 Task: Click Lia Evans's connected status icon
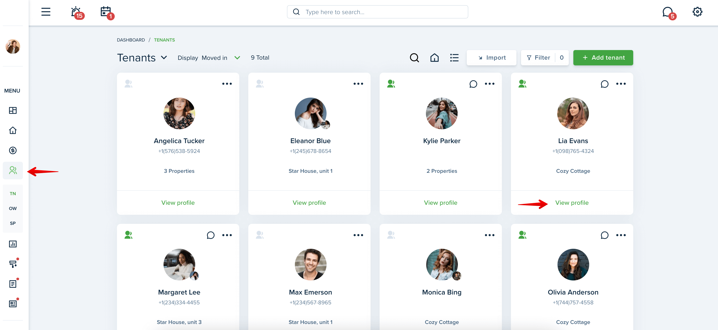tap(522, 84)
